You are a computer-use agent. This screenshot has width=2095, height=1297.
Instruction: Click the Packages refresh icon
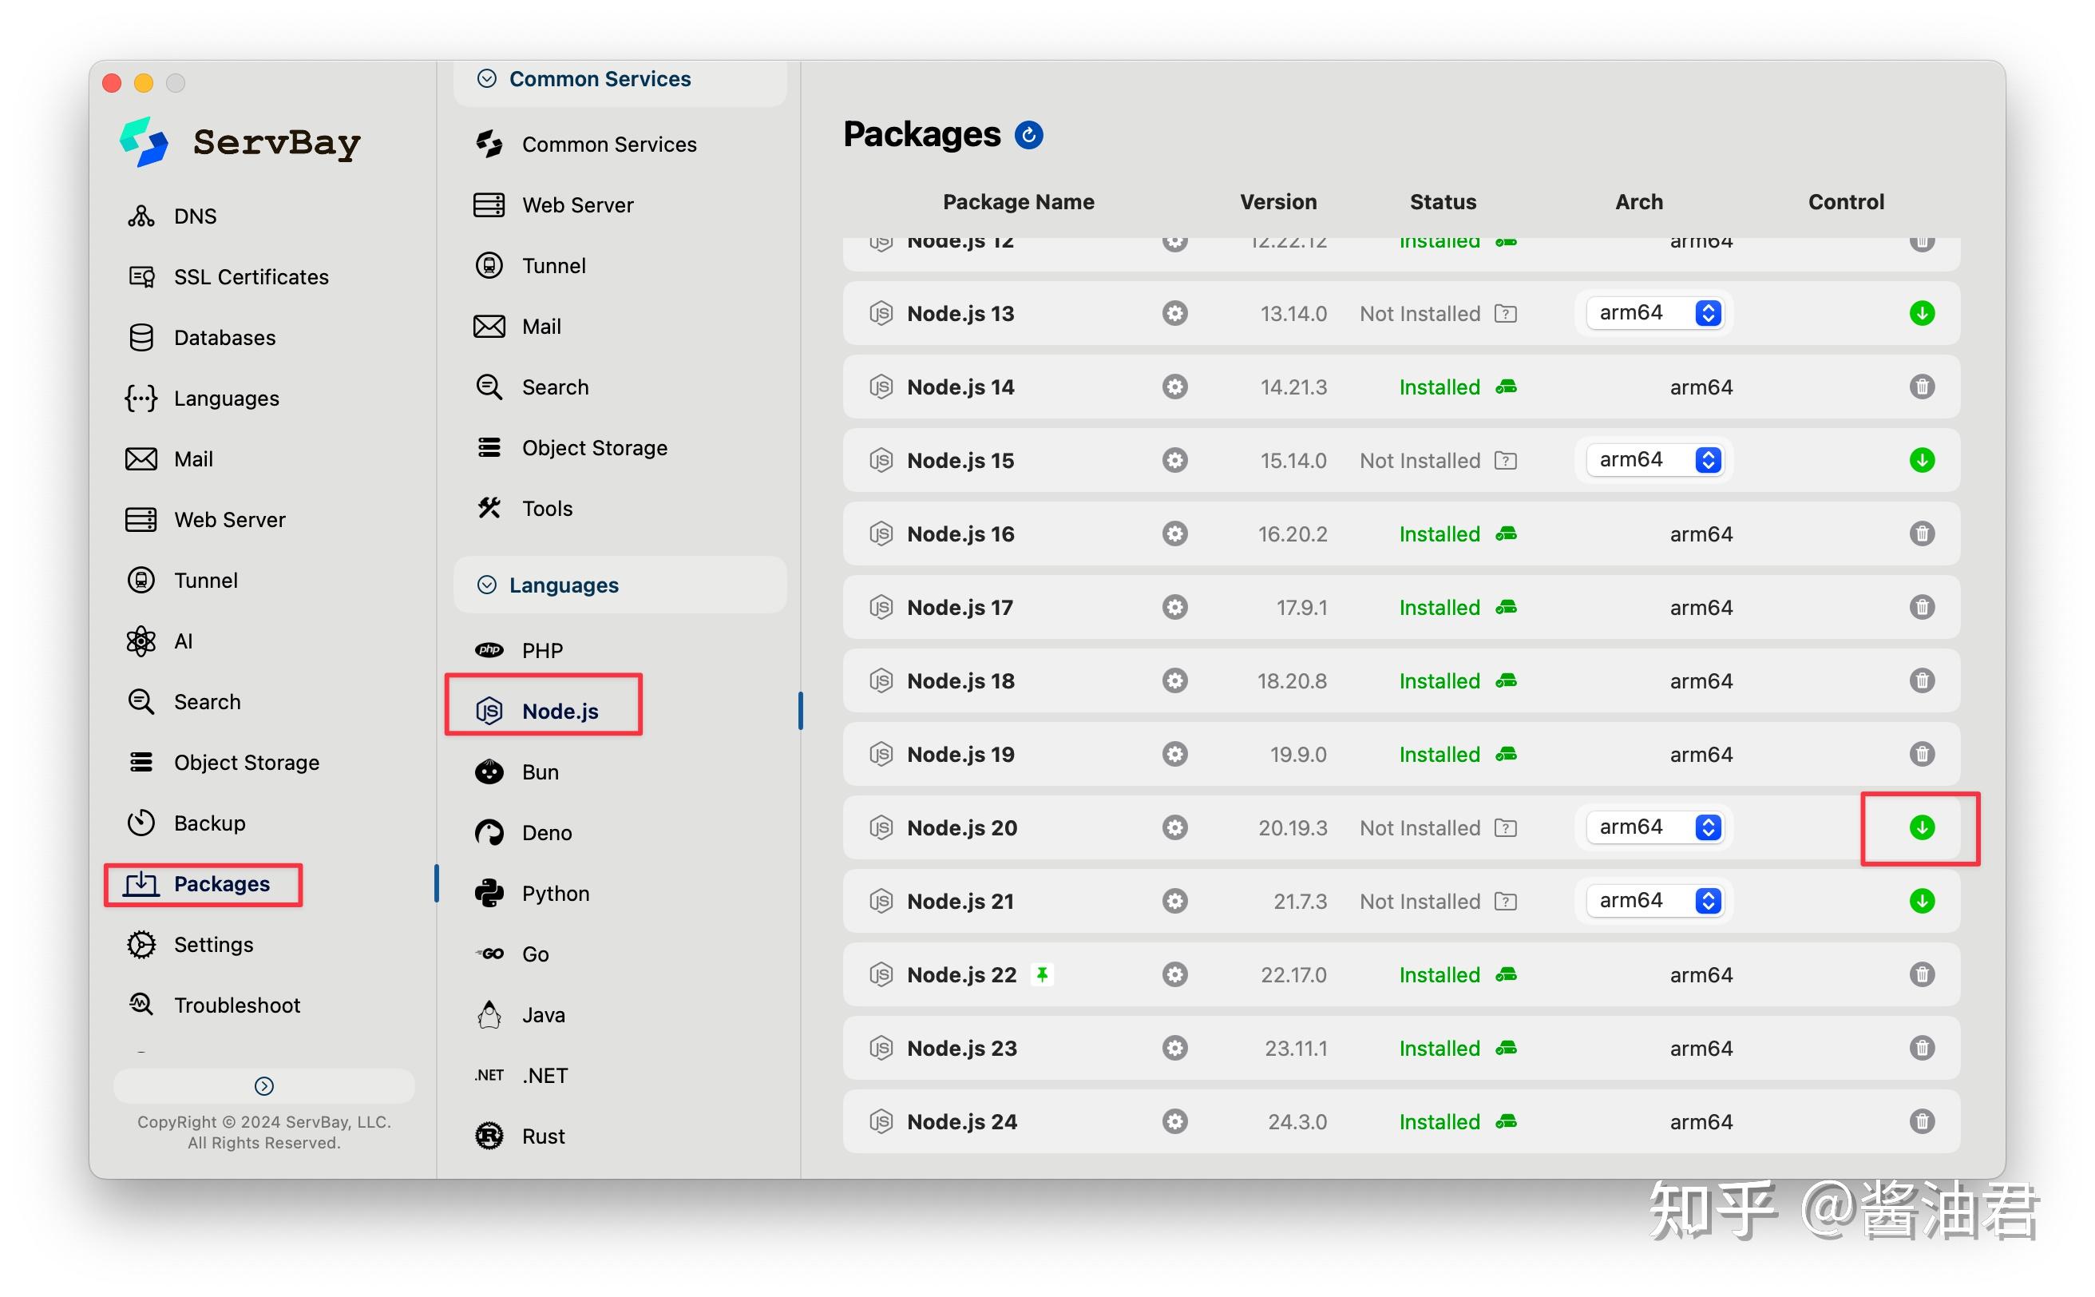click(1028, 135)
